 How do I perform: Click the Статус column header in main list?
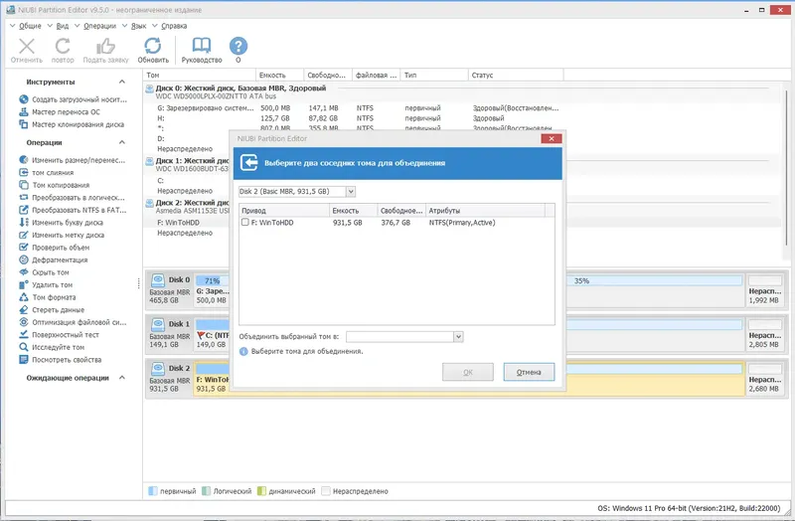point(516,76)
